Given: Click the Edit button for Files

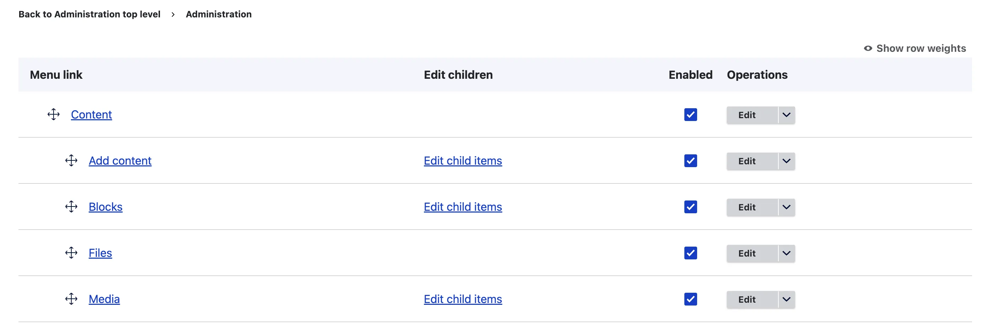Looking at the screenshot, I should pyautogui.click(x=746, y=253).
